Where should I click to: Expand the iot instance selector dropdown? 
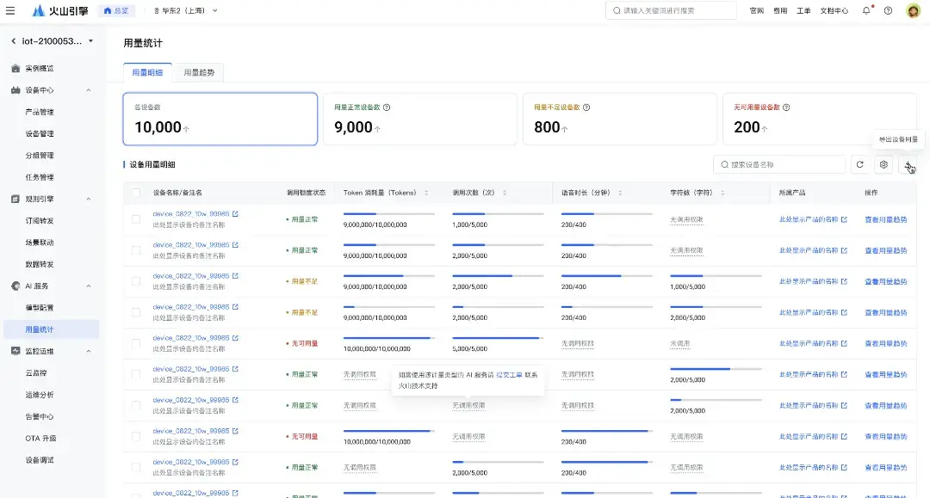[90, 41]
